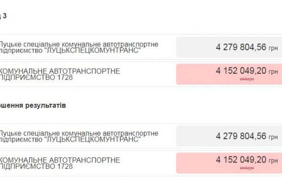This screenshot has height=188, width=282.
Task: Click the pink 4 152 049,20 amount in round 3
Action: pos(241,71)
